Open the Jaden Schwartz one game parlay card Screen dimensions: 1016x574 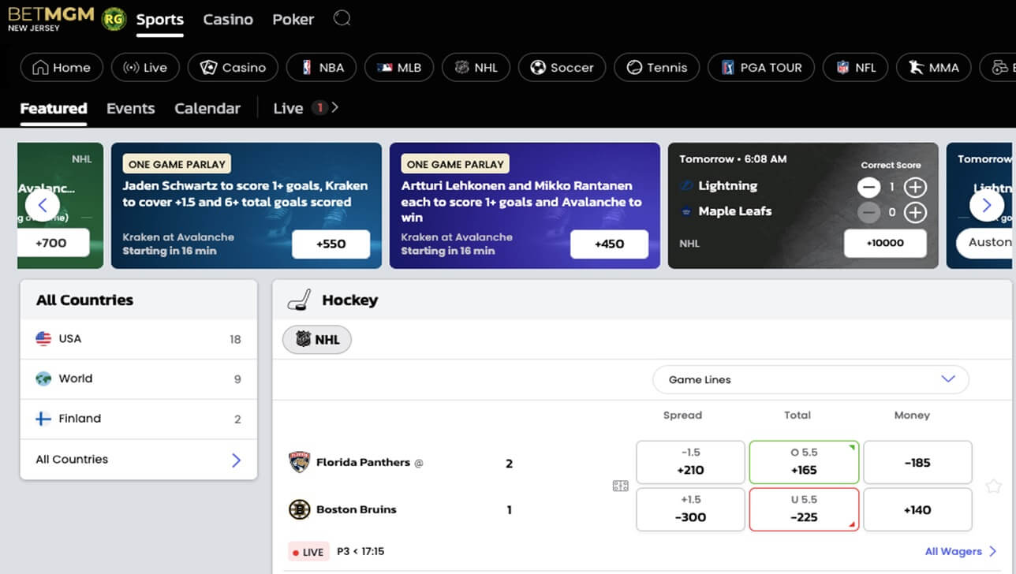(246, 206)
